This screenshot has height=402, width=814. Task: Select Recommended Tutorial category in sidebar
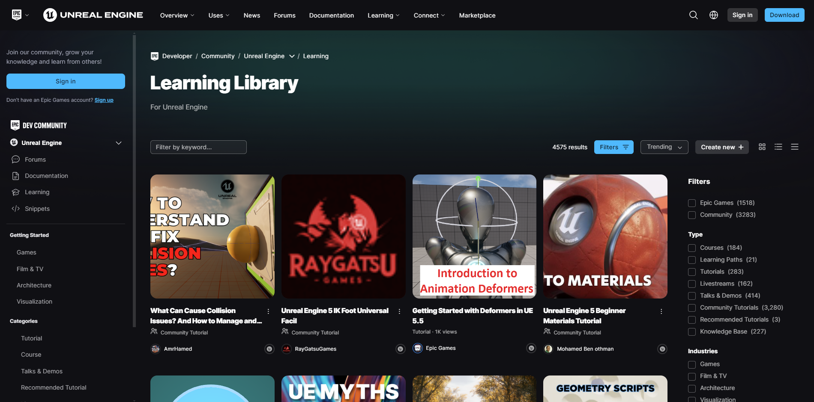pos(54,387)
